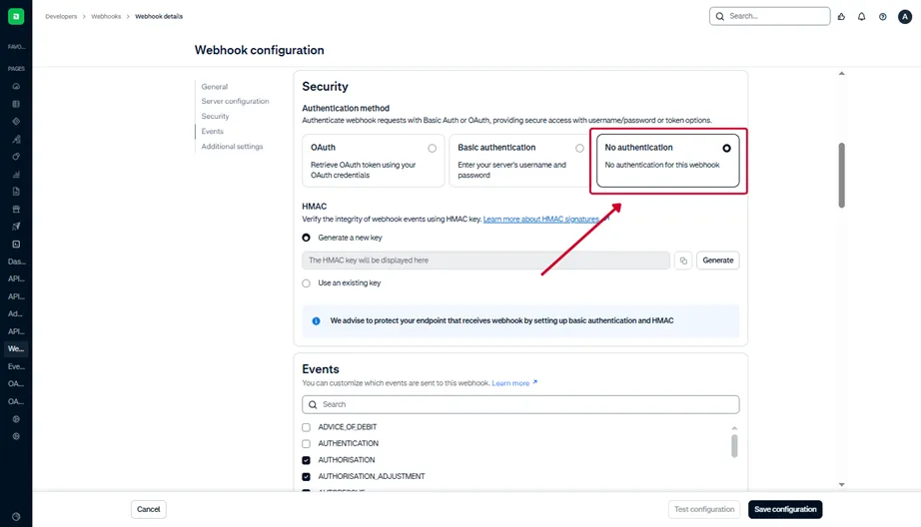
Task: Uncheck the AUTHORISATION event
Action: click(x=306, y=460)
